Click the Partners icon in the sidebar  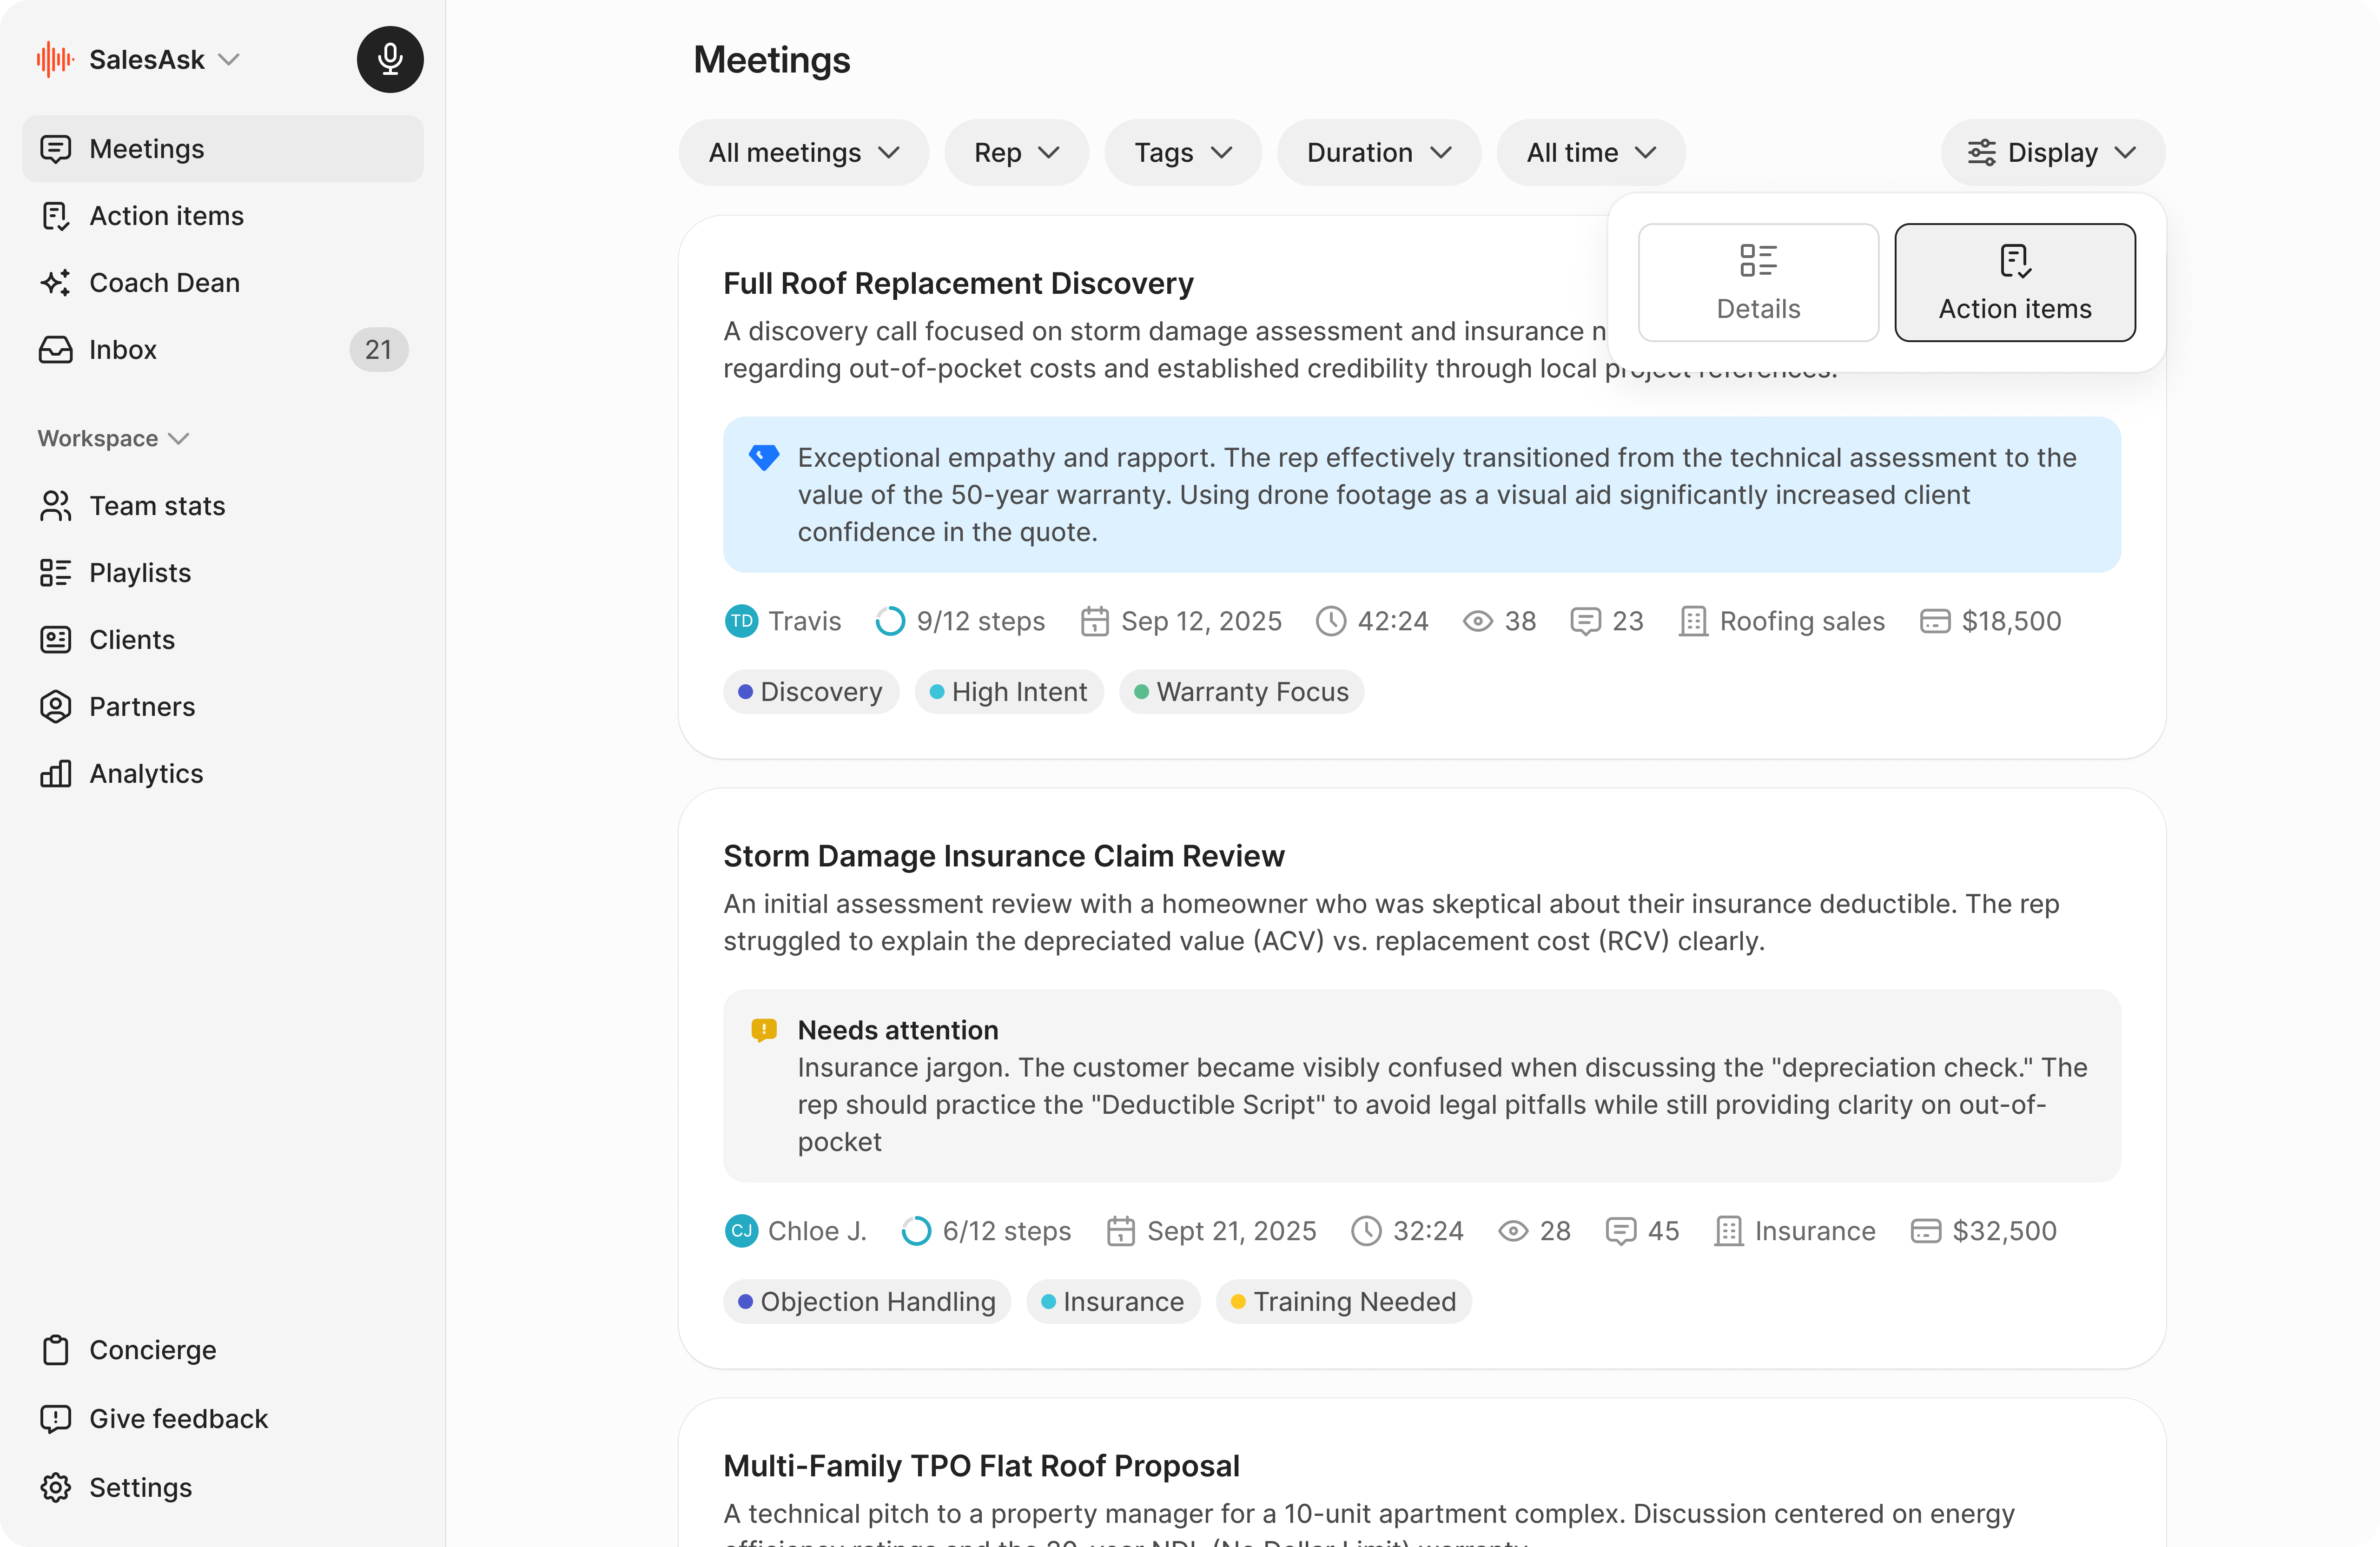(56, 707)
